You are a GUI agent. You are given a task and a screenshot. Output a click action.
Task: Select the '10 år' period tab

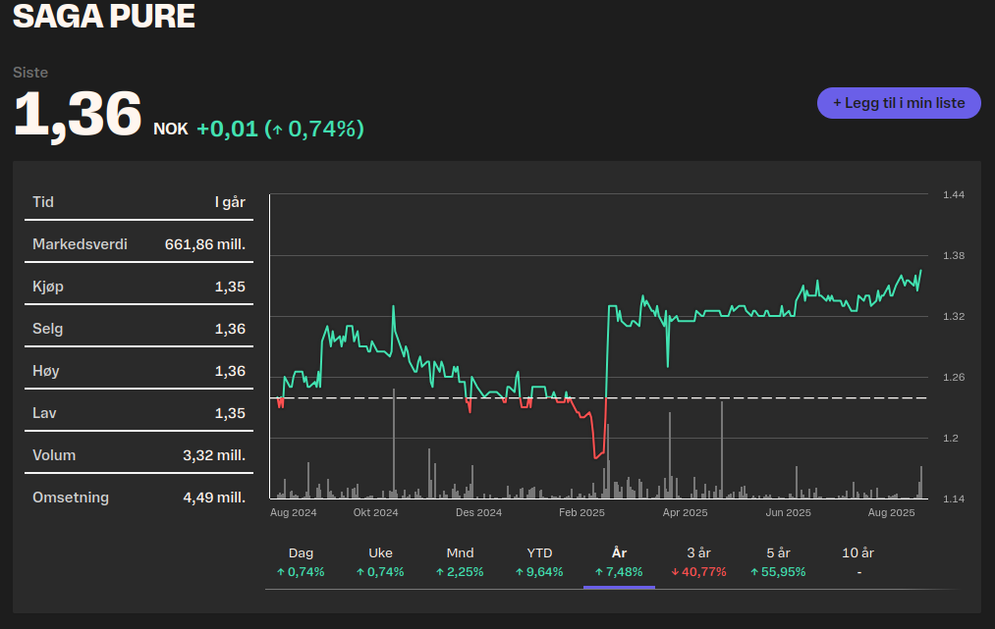pos(858,562)
